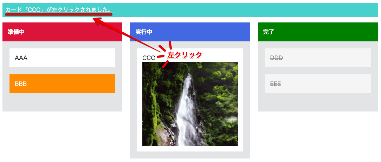Click the white CCC card margin below image

[x=190, y=149]
